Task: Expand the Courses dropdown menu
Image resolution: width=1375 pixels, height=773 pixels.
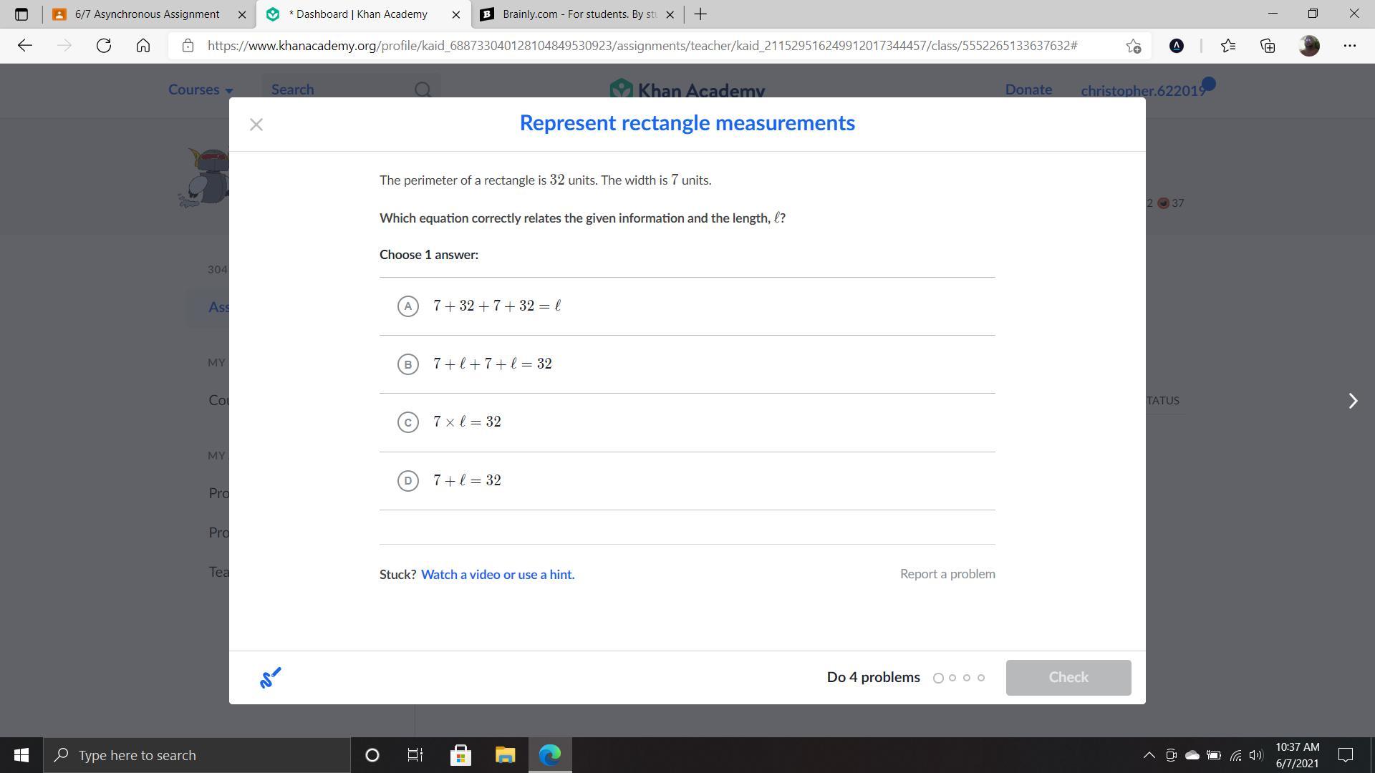Action: 201,90
